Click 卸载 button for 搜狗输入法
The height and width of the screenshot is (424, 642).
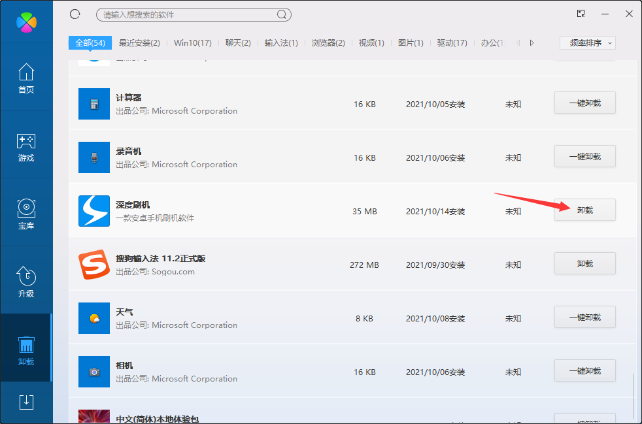coord(585,263)
